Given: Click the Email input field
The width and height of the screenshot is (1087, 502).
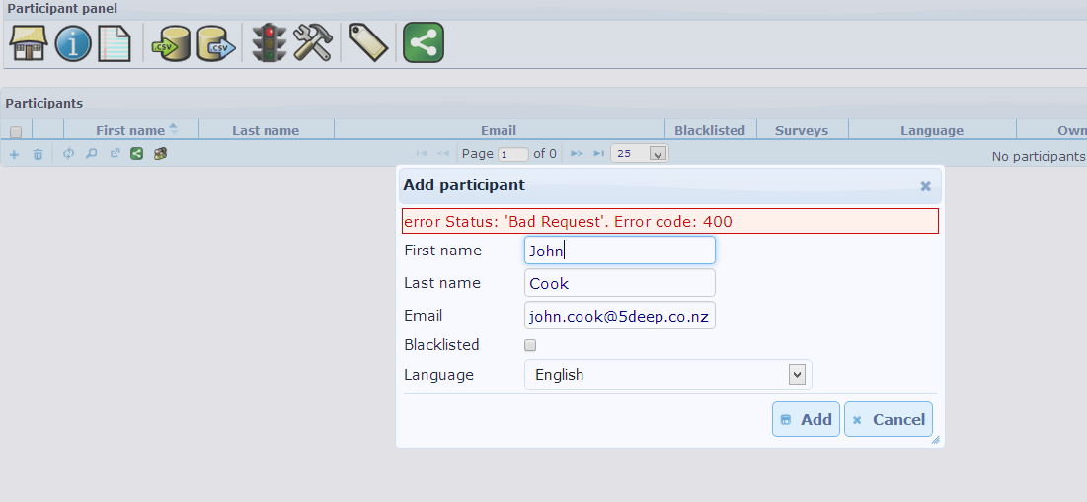Looking at the screenshot, I should [619, 316].
